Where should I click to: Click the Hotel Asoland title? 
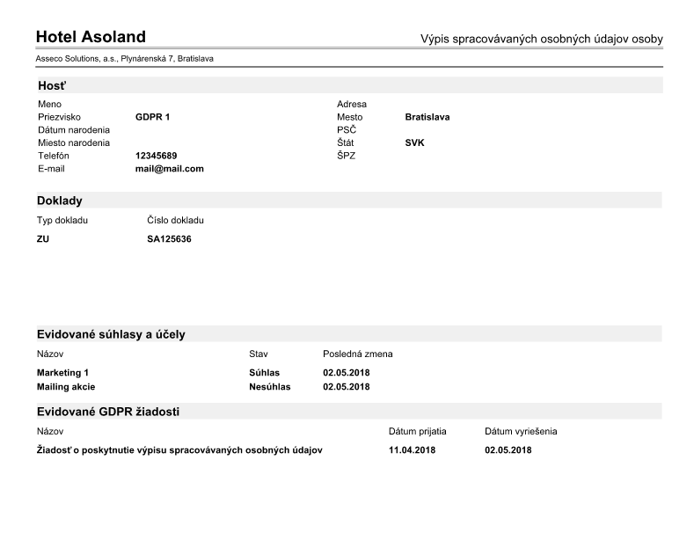click(x=91, y=37)
